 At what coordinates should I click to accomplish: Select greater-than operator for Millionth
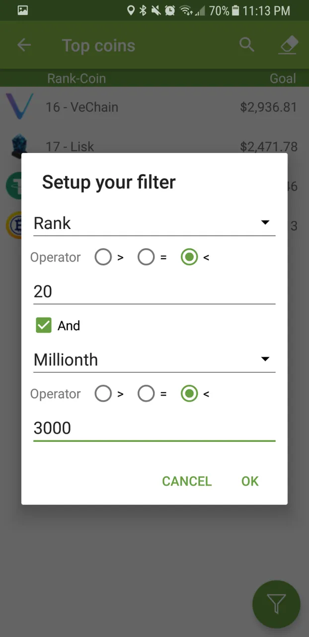(x=103, y=394)
